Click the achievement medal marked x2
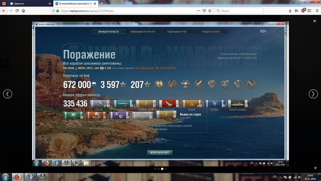Screen dimensions: 321x181 pyautogui.click(x=212, y=84)
